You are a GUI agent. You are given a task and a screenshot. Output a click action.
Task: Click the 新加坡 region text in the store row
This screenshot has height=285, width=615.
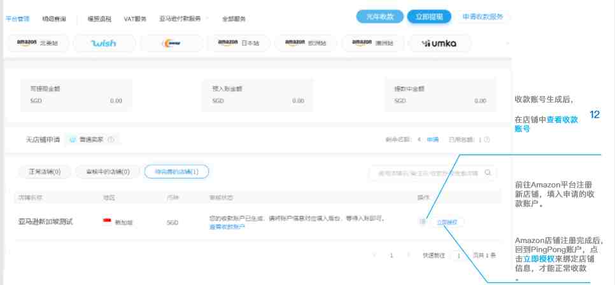click(124, 222)
